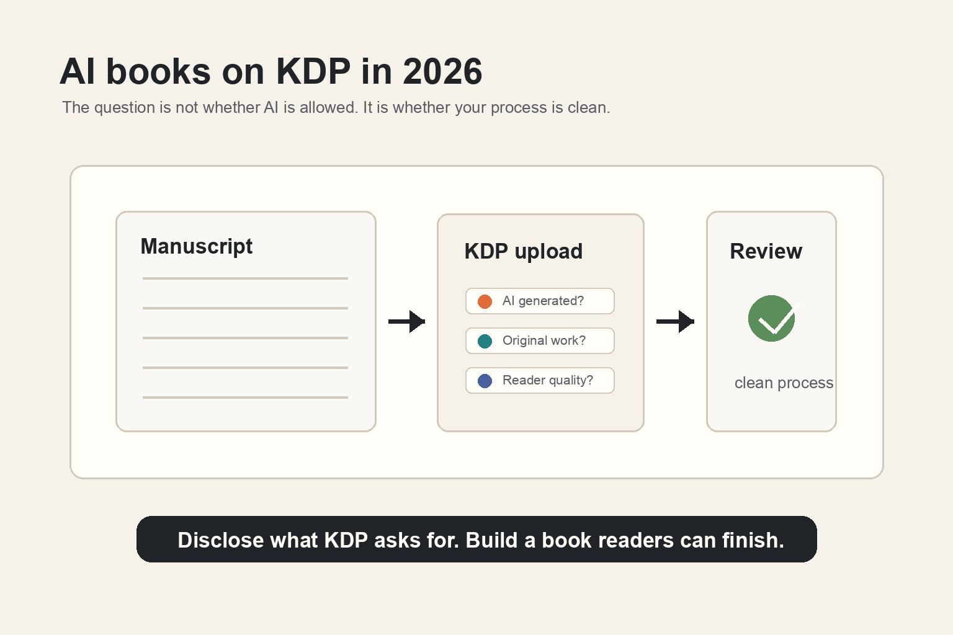Click the green checkmark icon under Review
The width and height of the screenshot is (953, 635).
pos(772,318)
